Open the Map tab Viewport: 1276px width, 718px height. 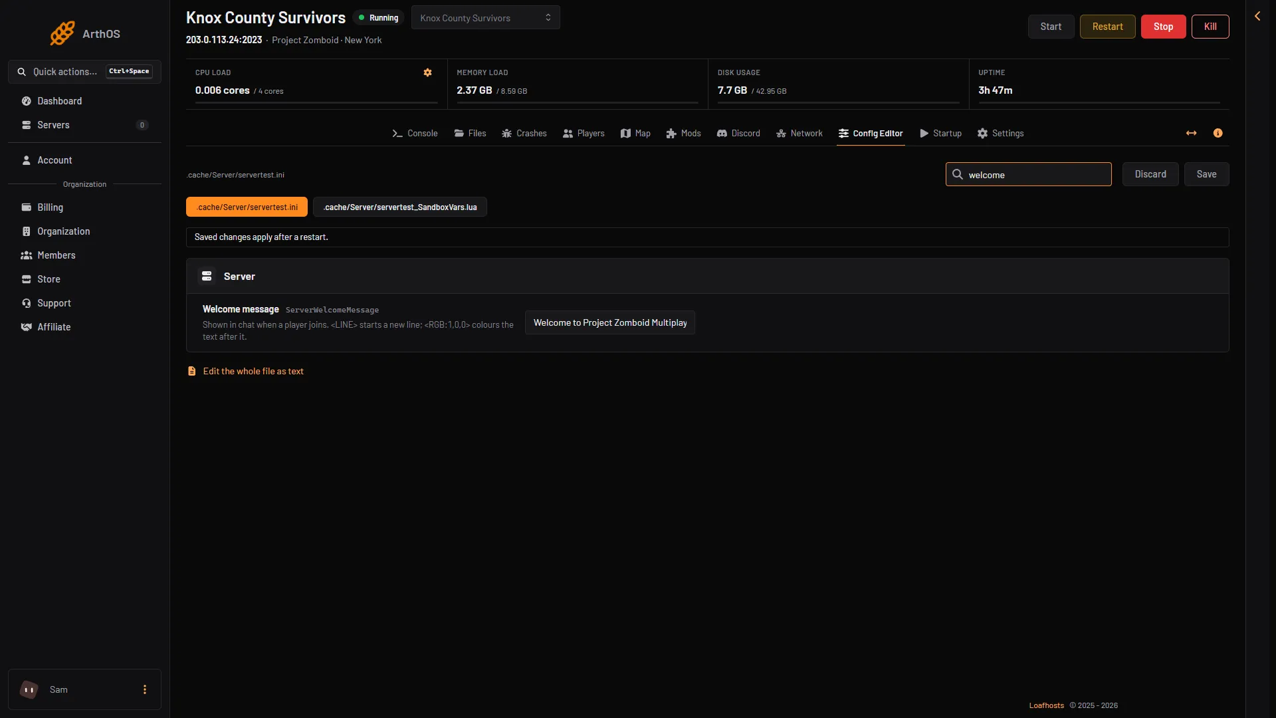(635, 133)
